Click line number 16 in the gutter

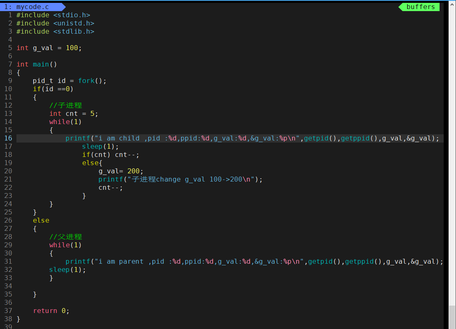tap(8, 138)
